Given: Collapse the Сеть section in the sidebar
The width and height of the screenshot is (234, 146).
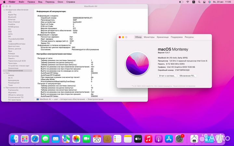Looking at the screenshot, I should (x=4, y=73).
